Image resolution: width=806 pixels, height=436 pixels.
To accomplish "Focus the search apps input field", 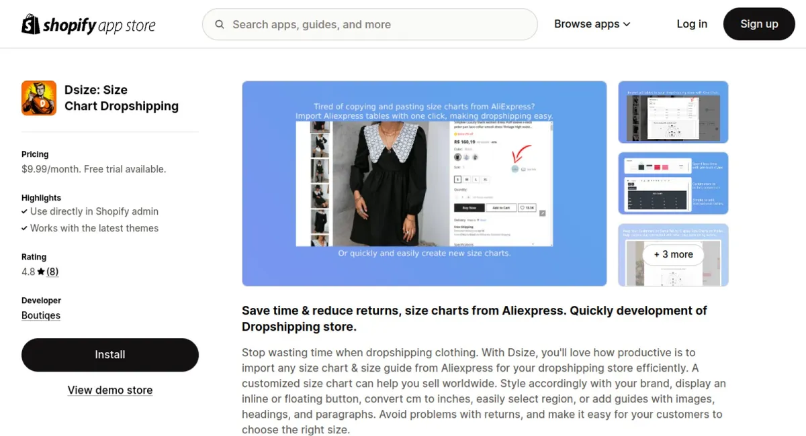I will pyautogui.click(x=370, y=25).
